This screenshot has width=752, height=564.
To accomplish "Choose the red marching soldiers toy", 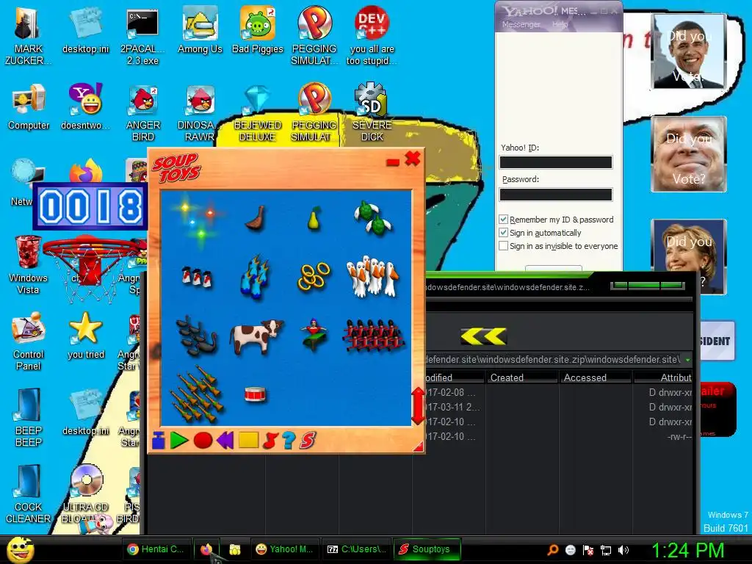I will [x=373, y=335].
